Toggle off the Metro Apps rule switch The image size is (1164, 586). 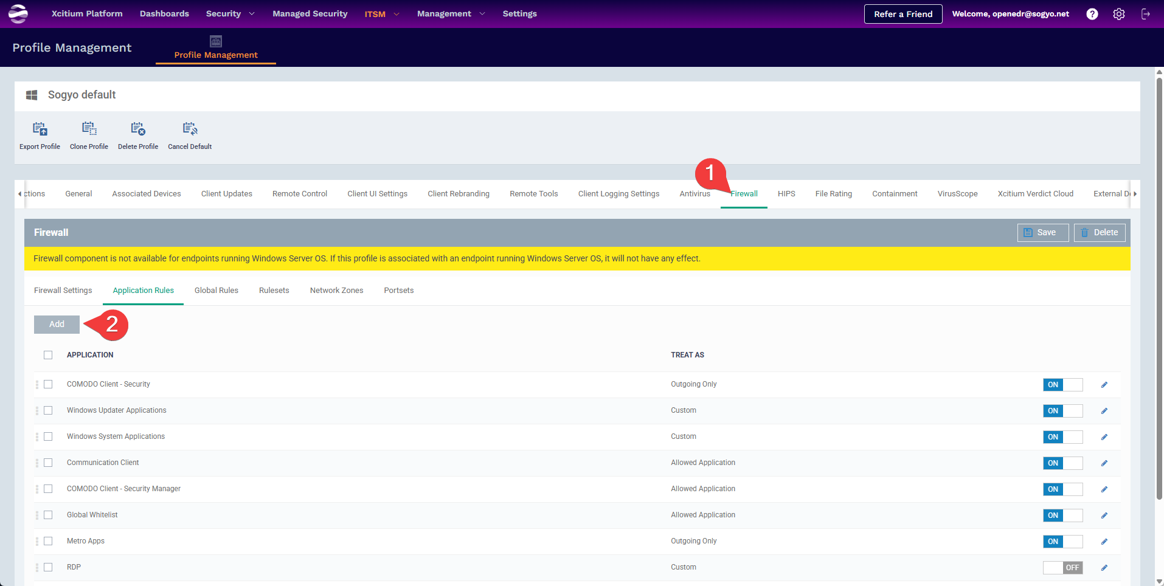click(x=1063, y=542)
